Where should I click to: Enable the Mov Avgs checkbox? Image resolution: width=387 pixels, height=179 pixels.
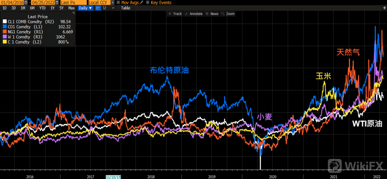(x=118, y=3)
